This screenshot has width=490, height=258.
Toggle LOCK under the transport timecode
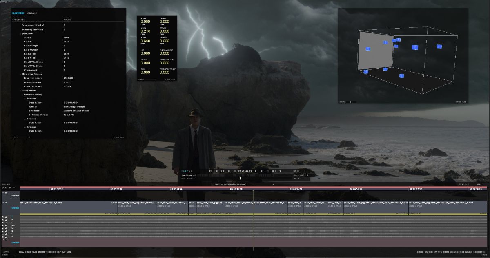tap(189, 179)
